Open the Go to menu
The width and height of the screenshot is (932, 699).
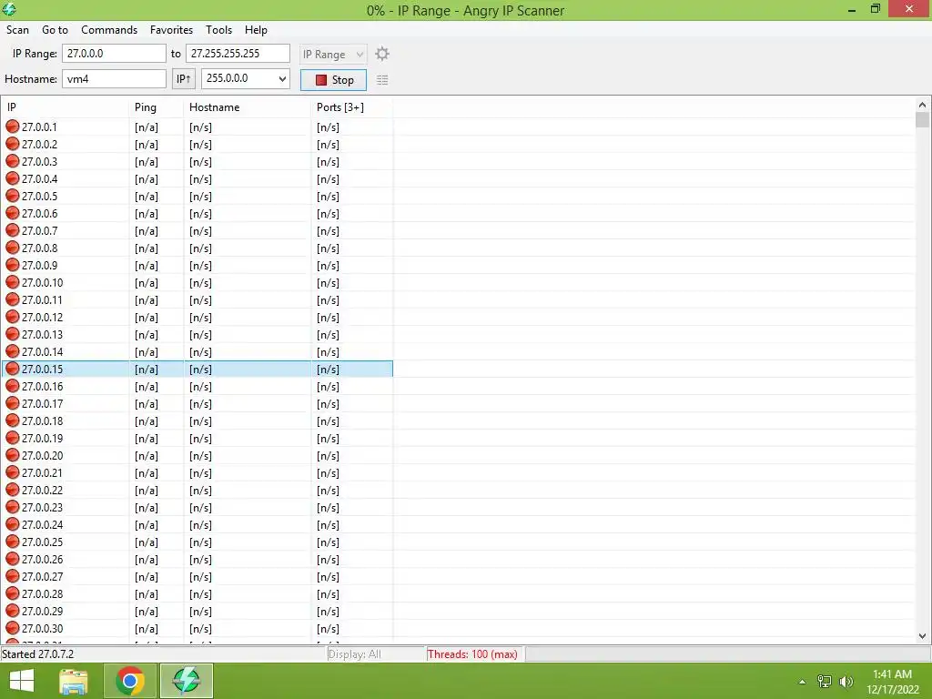click(x=55, y=30)
